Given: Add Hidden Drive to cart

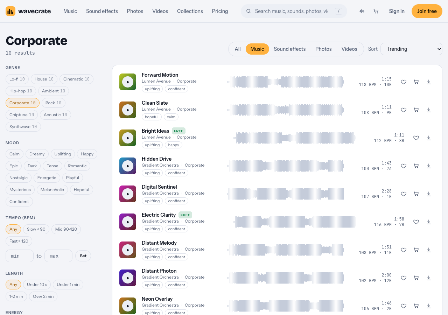Looking at the screenshot, I should (416, 166).
